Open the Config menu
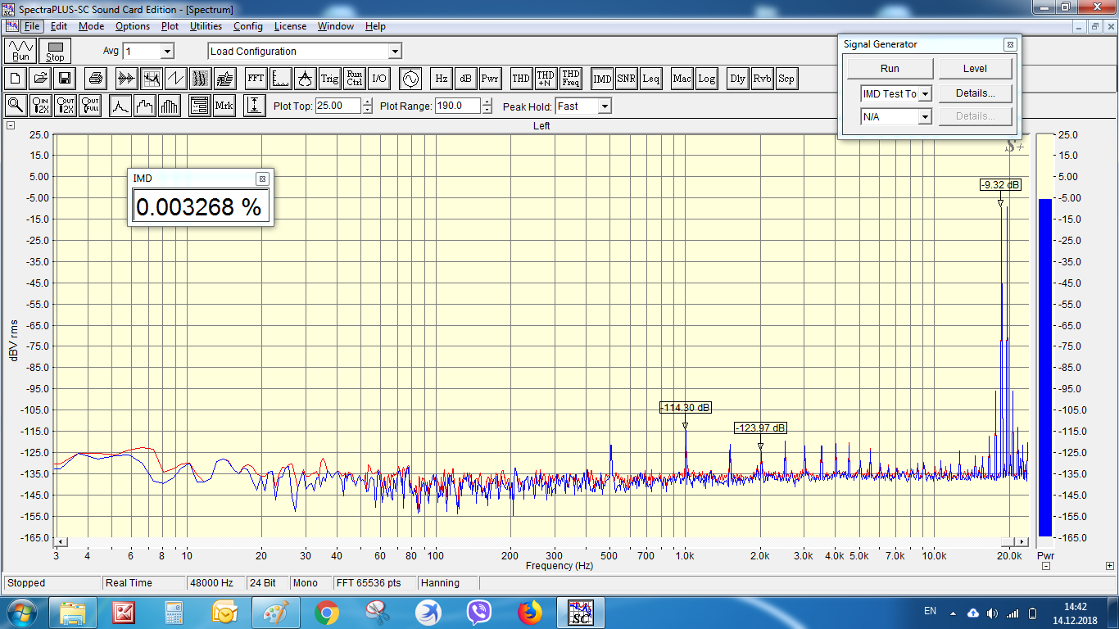This screenshot has width=1119, height=629. 248,26
